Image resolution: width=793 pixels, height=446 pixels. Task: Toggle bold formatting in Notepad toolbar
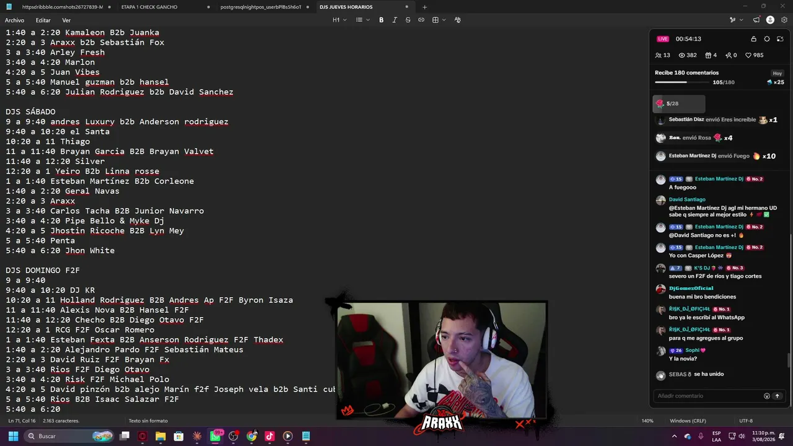click(x=381, y=20)
